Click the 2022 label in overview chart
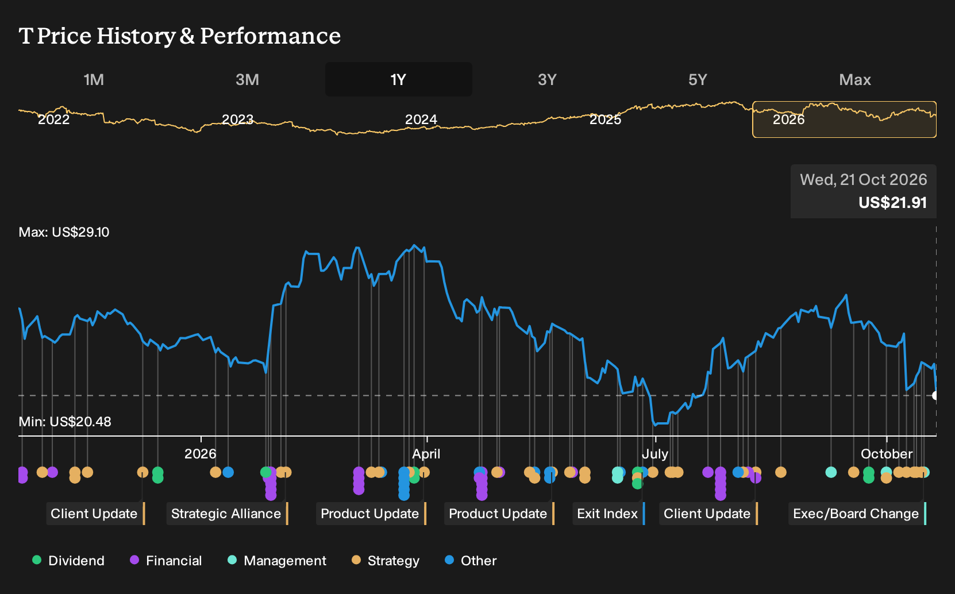The image size is (955, 594). [x=53, y=119]
